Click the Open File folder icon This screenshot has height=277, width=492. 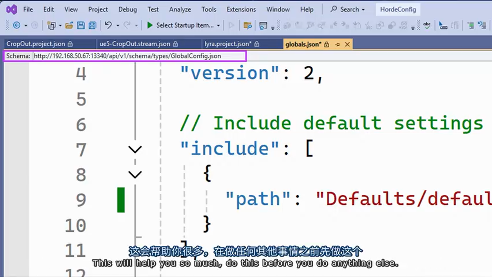(x=69, y=25)
